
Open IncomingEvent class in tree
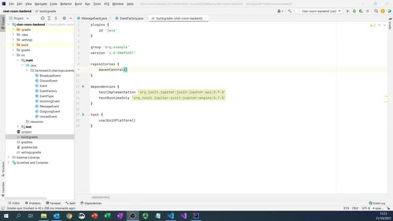(x=49, y=101)
